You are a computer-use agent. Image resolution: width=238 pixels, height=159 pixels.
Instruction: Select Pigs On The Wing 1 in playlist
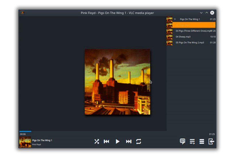(x=190, y=19)
